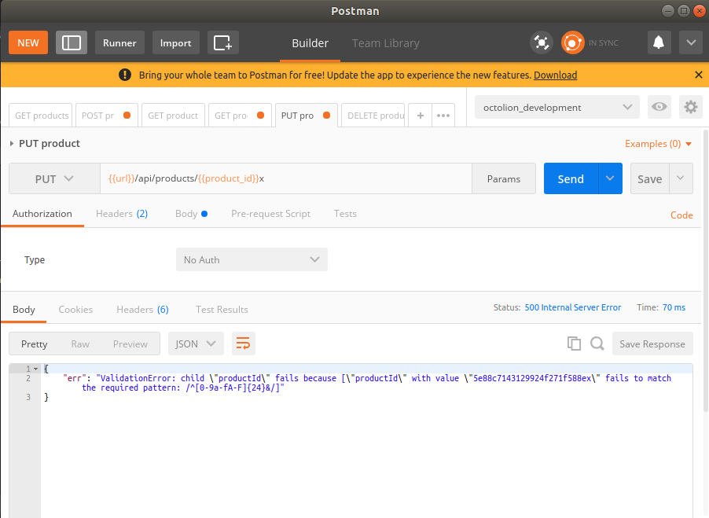Open the Send options dropdown arrow
This screenshot has width=709, height=518.
[610, 178]
